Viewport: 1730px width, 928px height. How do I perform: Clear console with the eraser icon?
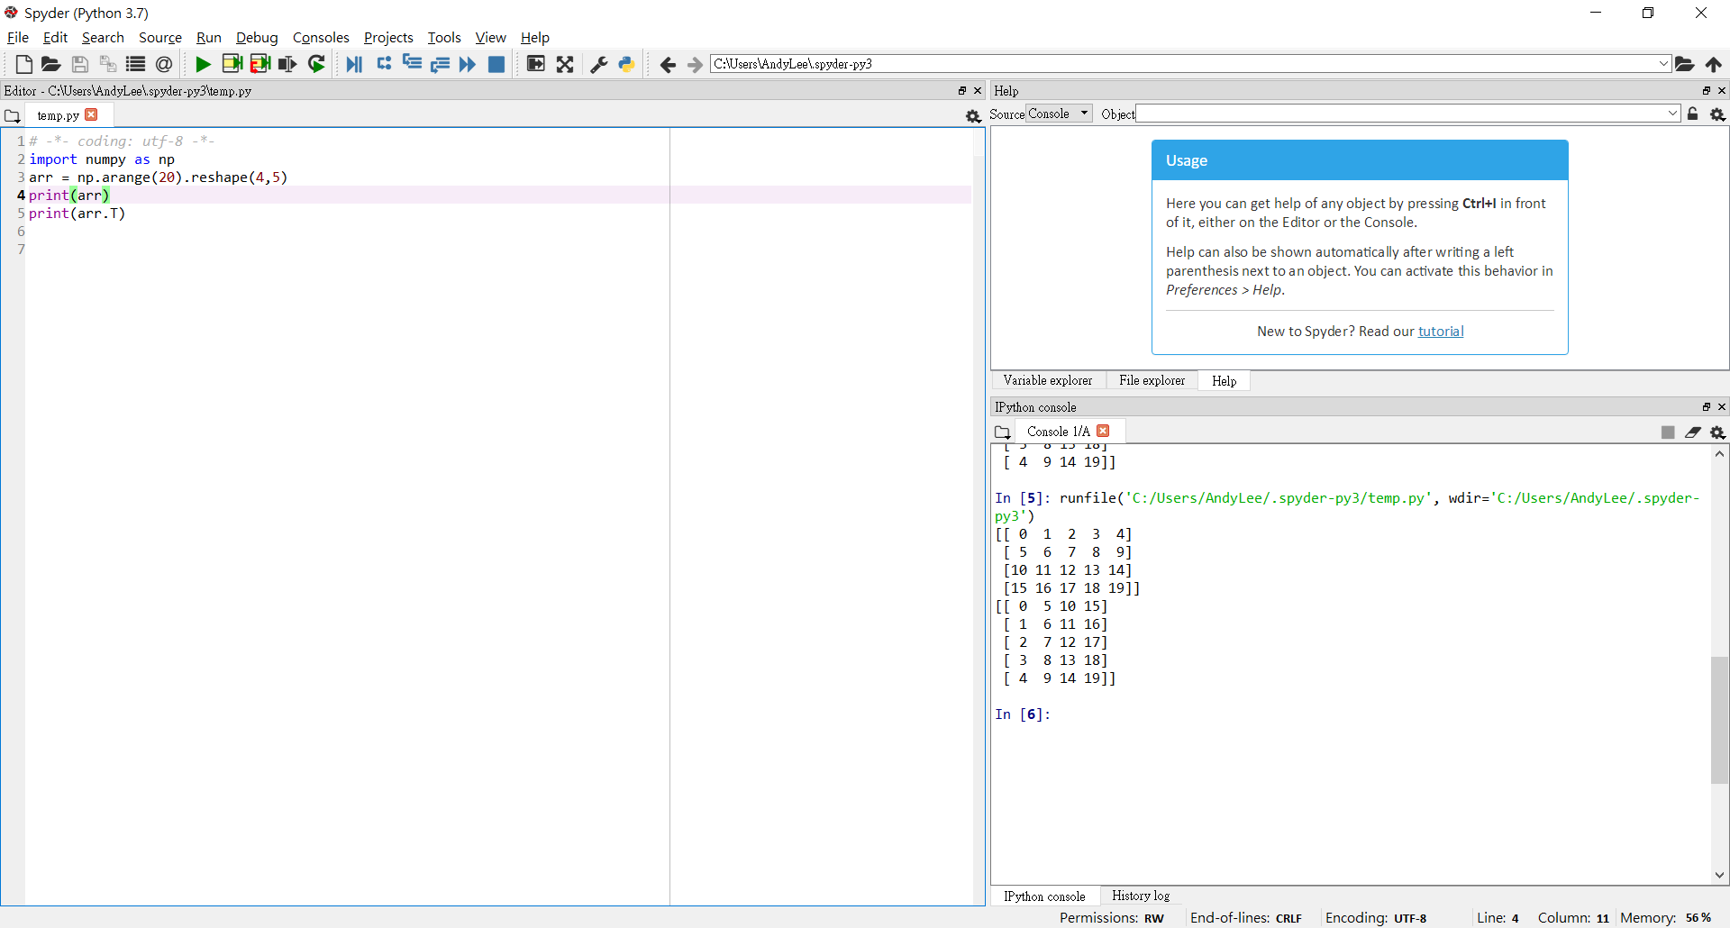pyautogui.click(x=1693, y=432)
